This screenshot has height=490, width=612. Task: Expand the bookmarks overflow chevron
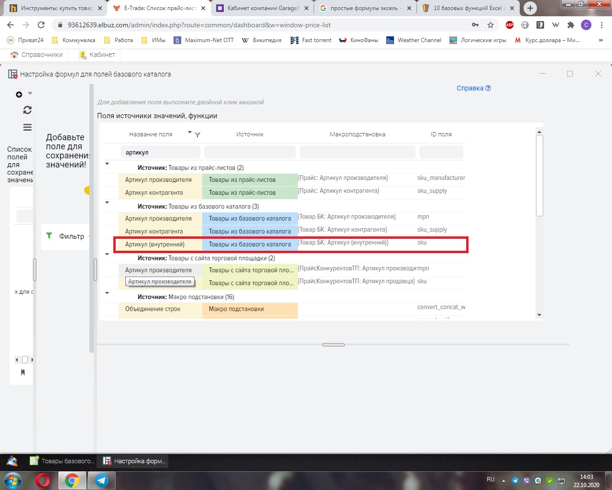coord(601,40)
